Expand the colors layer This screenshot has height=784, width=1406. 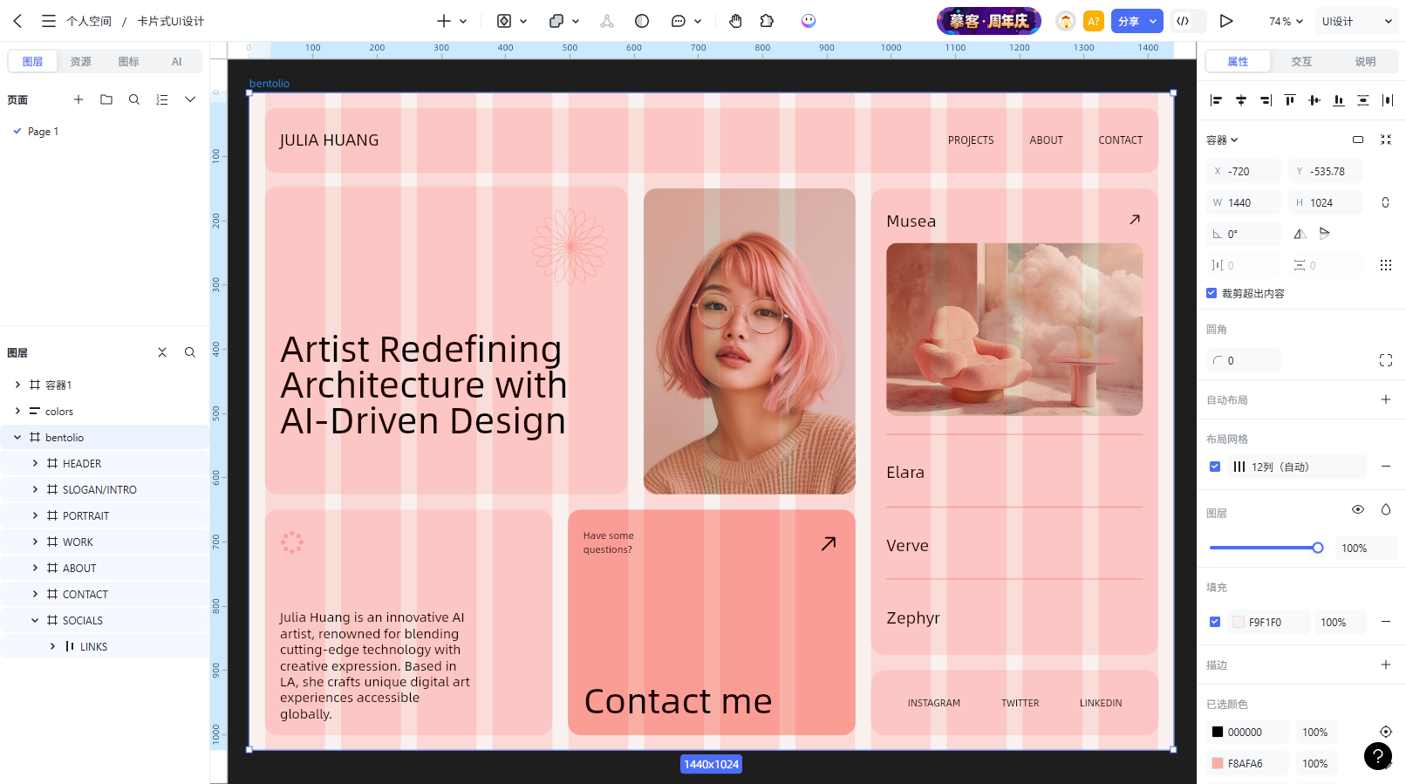[17, 411]
